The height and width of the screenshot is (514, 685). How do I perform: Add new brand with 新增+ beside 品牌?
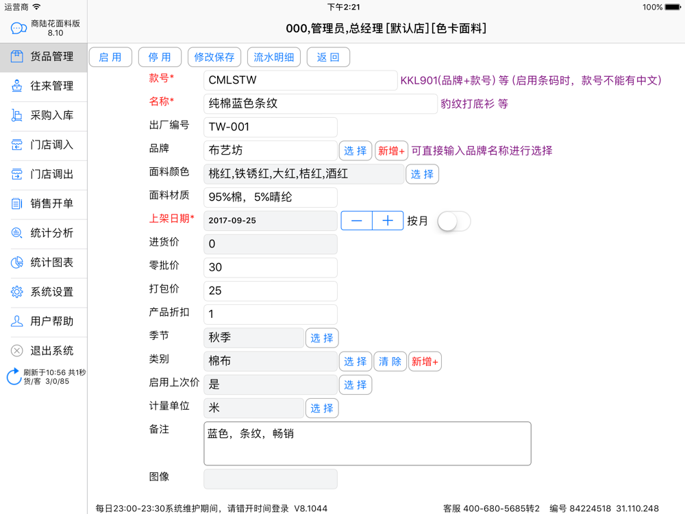pos(391,151)
